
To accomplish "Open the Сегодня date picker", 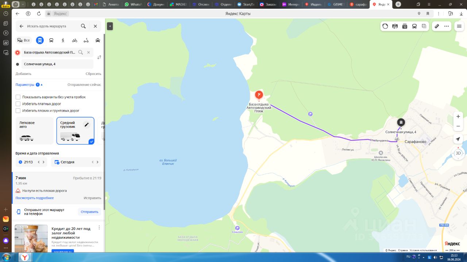I will pyautogui.click(x=76, y=162).
